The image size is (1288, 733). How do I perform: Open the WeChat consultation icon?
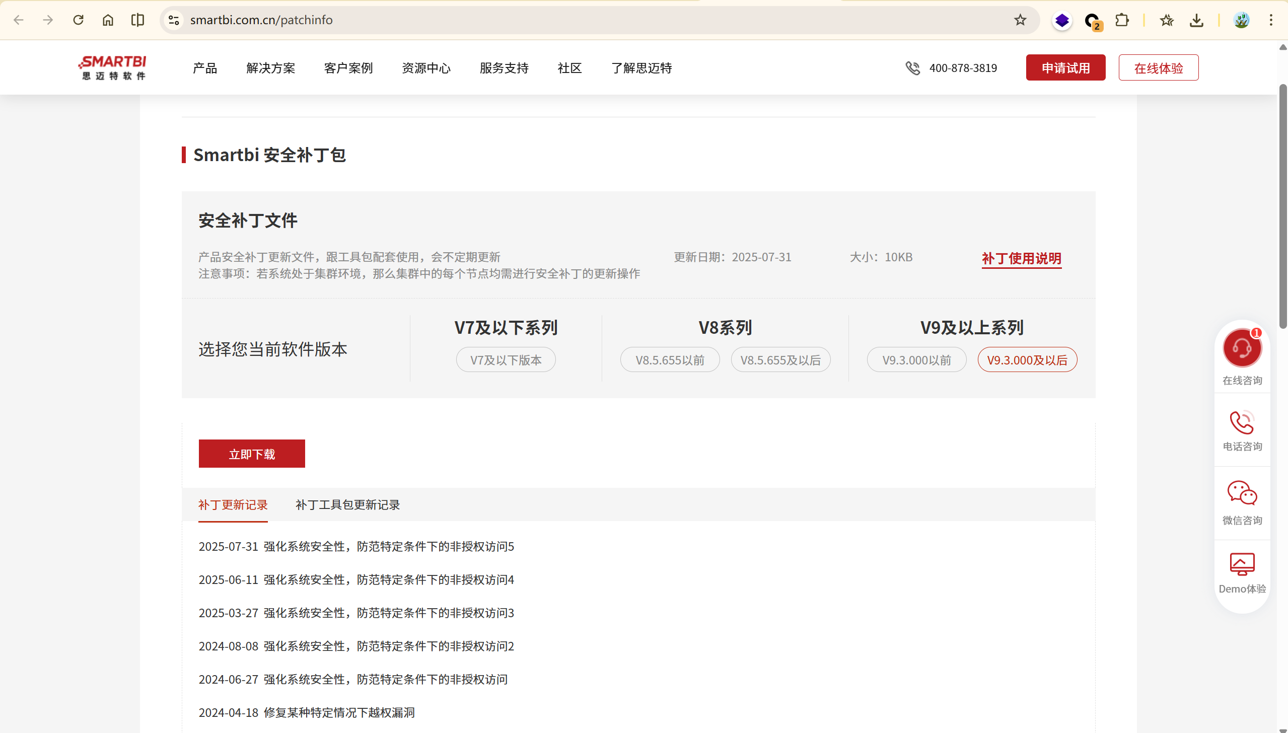(1242, 493)
